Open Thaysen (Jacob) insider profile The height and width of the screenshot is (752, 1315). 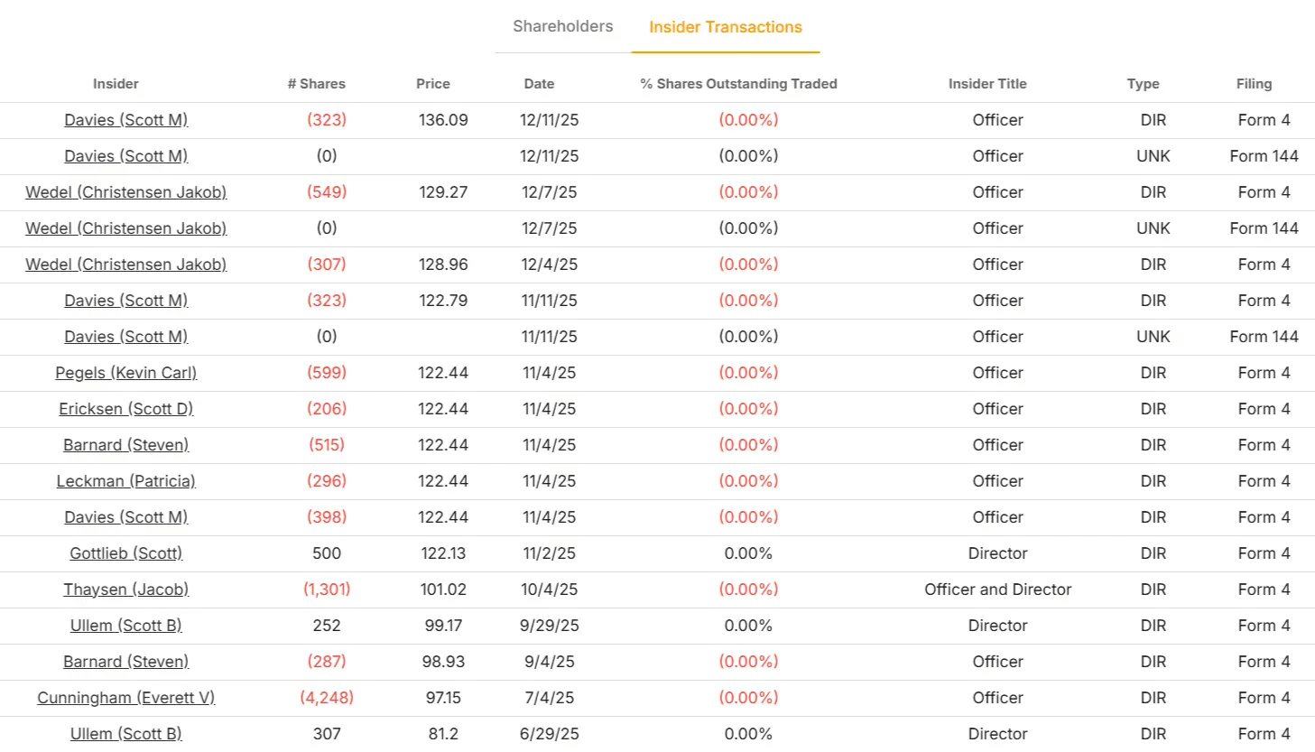click(126, 590)
